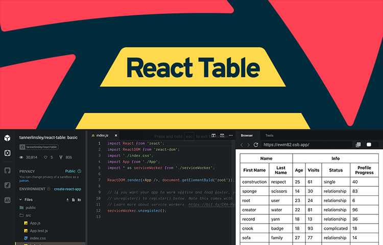
Task: Select the 'badge' last name cell
Action: point(281,228)
